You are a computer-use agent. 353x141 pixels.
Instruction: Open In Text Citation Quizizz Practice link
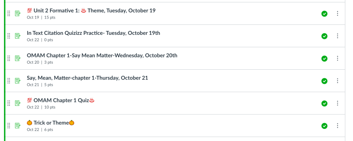point(93,33)
